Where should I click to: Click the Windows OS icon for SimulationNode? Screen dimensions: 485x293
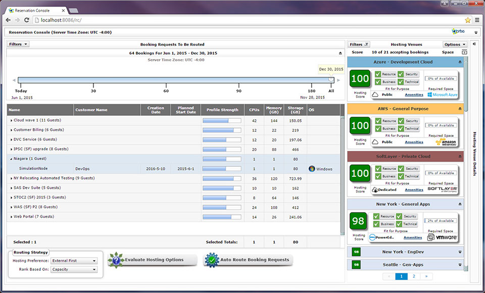click(x=311, y=169)
